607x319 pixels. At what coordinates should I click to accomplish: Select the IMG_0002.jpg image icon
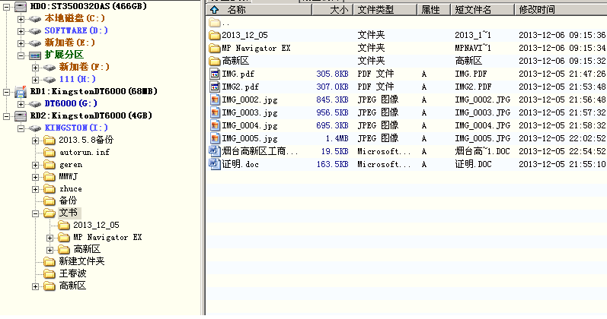214,99
